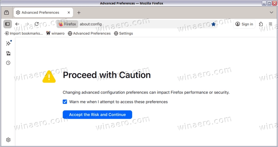
Task: Select the Advanced Preferences tab
Action: (x=39, y=12)
